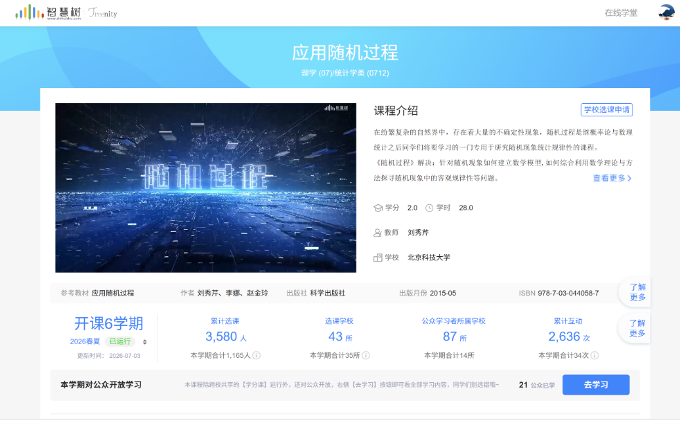
Task: Click 选课学校 43 所 statistic
Action: point(339,331)
